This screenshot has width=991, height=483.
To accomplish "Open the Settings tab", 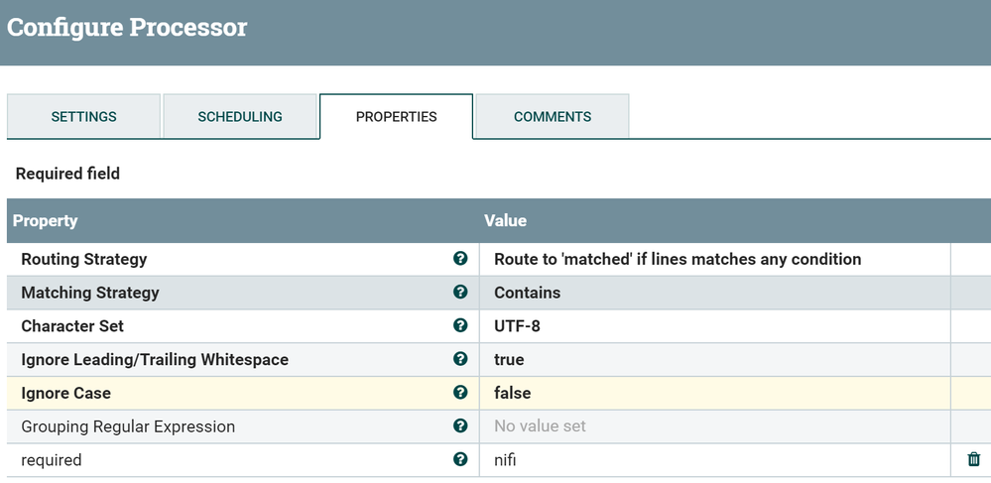I will 83,117.
